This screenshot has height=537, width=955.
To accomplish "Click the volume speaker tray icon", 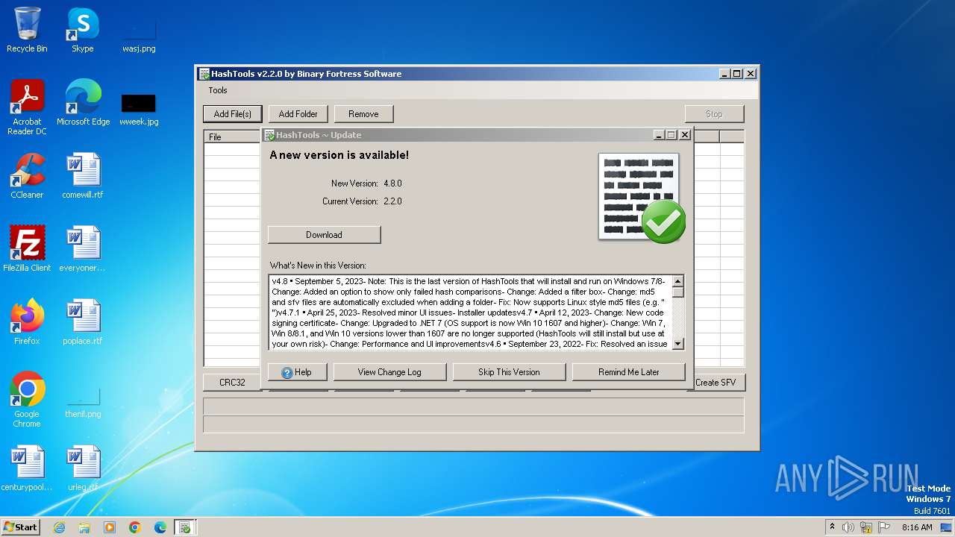I will point(848,527).
